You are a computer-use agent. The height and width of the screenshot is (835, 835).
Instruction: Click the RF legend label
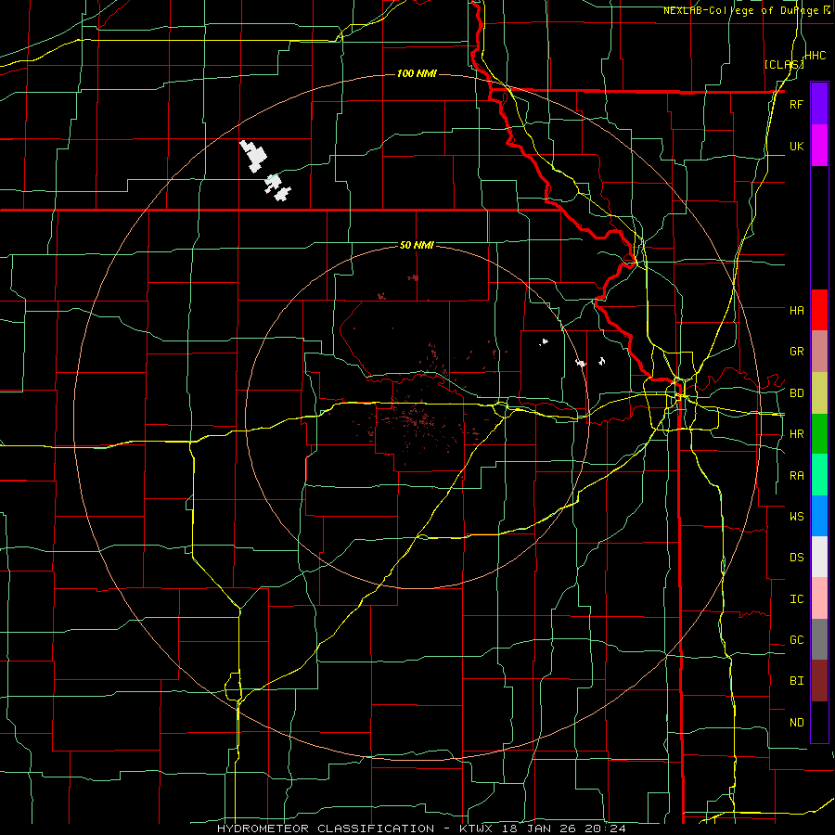[x=796, y=104]
